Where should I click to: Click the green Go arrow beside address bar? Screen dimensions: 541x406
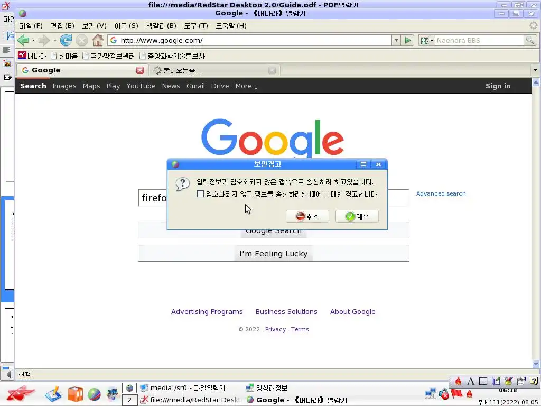tap(408, 40)
